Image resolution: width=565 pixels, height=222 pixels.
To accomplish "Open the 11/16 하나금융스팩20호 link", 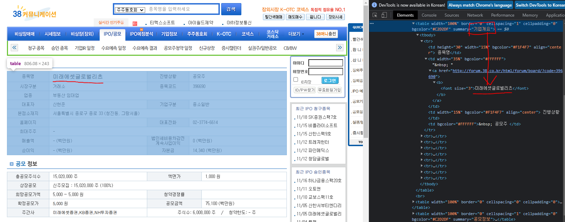I will pyautogui.click(x=319, y=180).
